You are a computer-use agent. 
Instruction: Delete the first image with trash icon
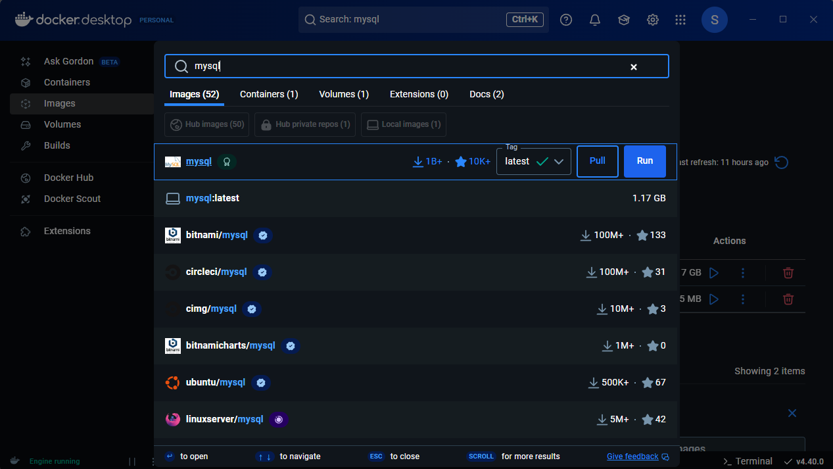point(788,272)
